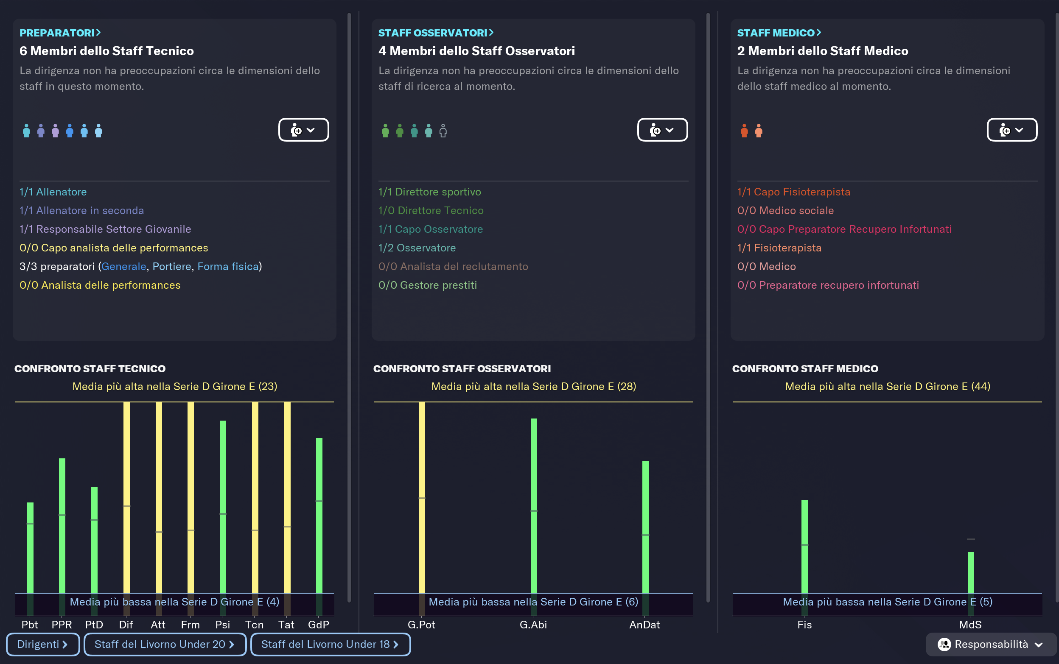1059x664 pixels.
Task: Click the empty outlined scout staff icon
Action: pyautogui.click(x=443, y=131)
